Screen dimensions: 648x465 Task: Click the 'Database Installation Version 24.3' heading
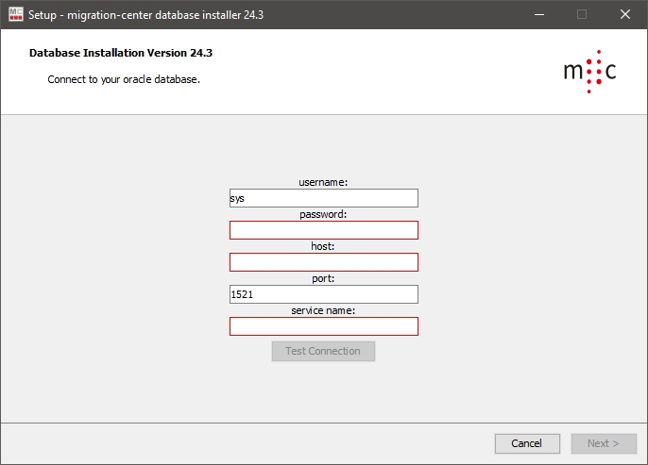click(x=128, y=53)
